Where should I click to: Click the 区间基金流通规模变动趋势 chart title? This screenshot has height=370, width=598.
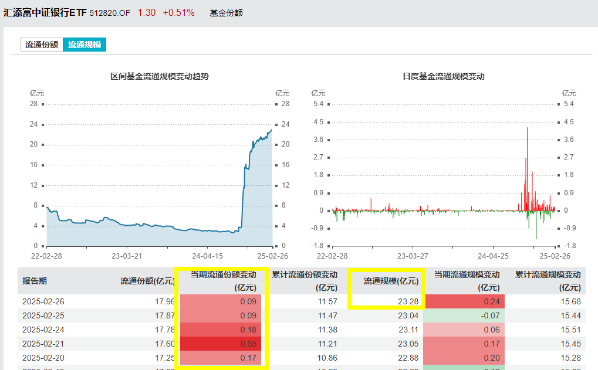click(x=160, y=76)
